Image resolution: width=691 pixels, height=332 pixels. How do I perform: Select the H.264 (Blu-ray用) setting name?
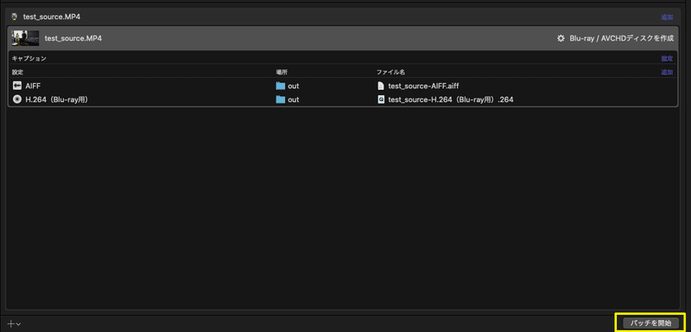57,99
